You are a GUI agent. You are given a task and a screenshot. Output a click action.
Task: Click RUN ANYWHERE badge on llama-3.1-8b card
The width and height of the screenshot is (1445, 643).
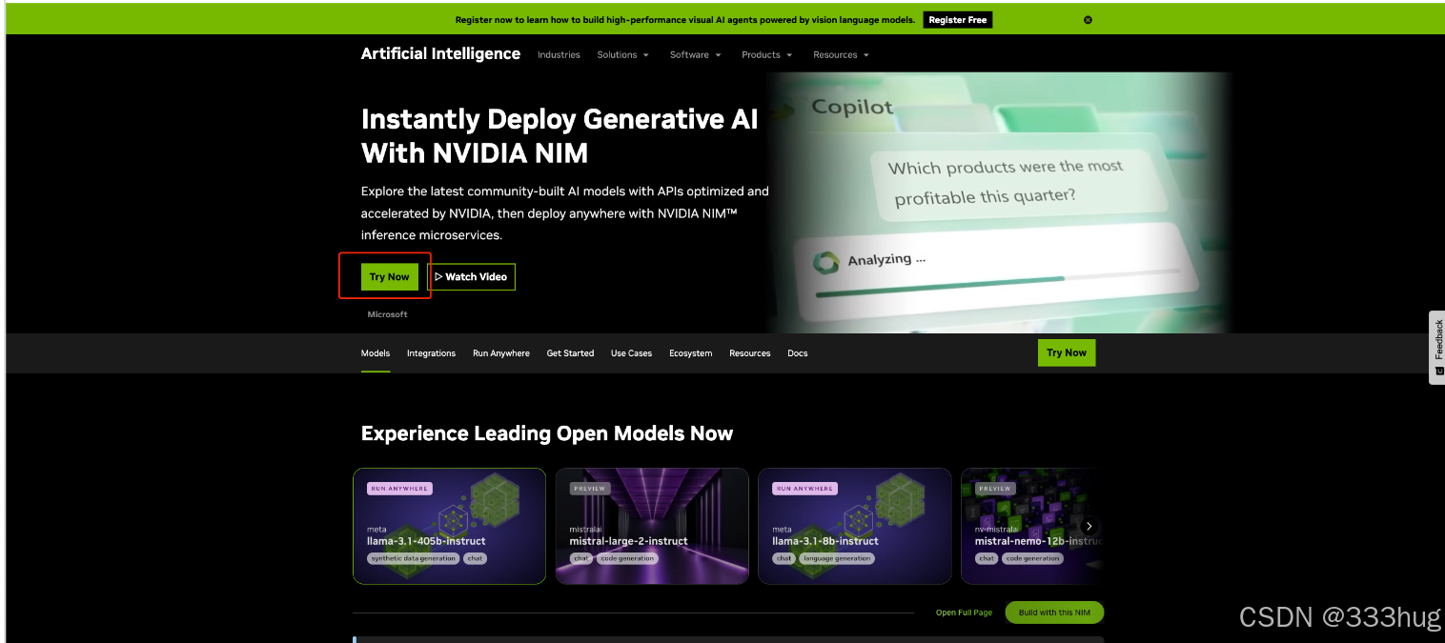pyautogui.click(x=804, y=489)
